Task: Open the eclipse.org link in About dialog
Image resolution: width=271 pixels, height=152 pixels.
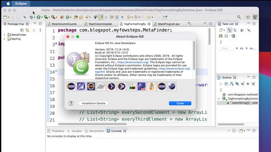Action: 133,62
